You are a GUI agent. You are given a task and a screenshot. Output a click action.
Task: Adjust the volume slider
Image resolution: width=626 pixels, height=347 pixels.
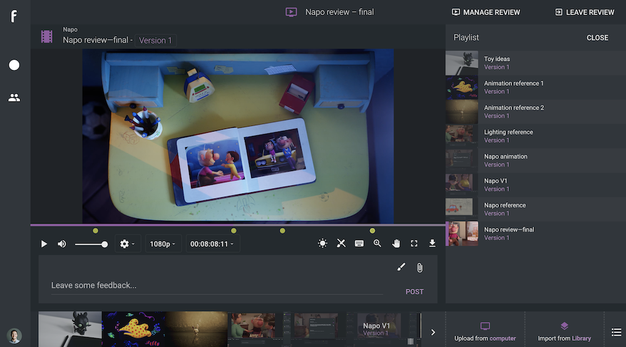point(91,244)
